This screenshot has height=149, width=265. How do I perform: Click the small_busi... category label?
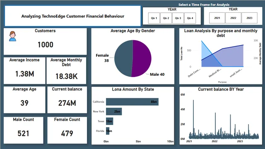click(x=236, y=73)
